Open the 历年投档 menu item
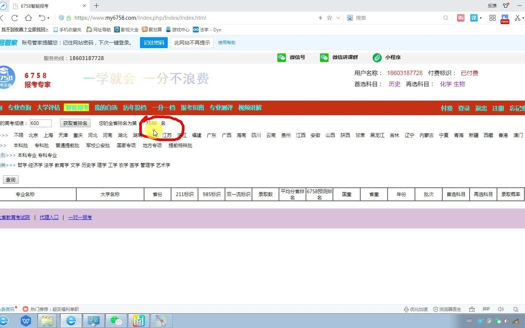The height and width of the screenshot is (328, 525). pyautogui.click(x=135, y=108)
